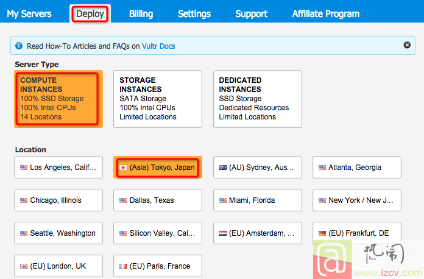This screenshot has height=279, width=424.
Task: Click the German flag beside Frankfurt
Action: pyautogui.click(x=322, y=233)
